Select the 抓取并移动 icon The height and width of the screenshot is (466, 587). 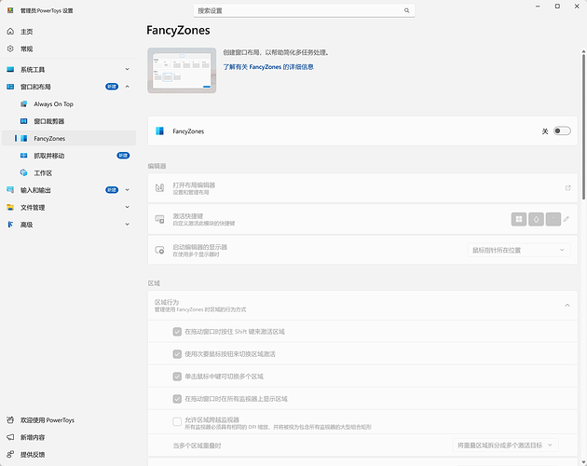[23, 156]
